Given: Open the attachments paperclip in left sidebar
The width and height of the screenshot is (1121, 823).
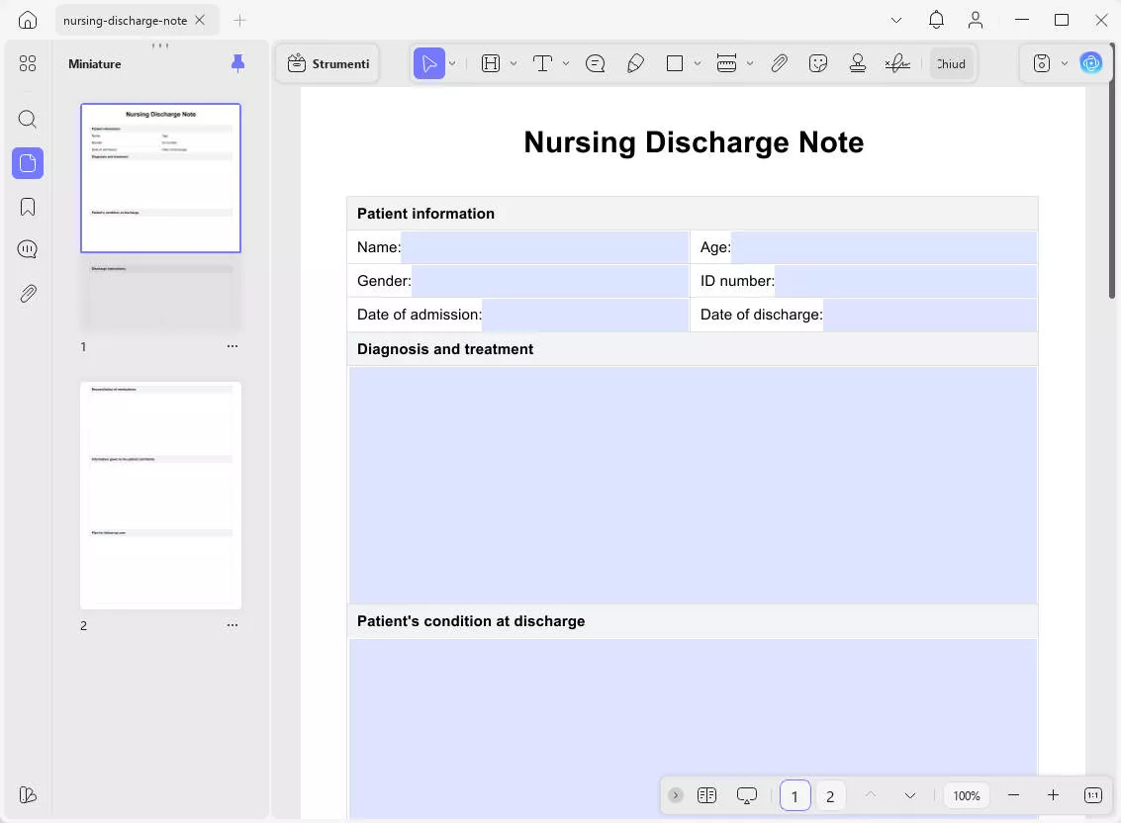Looking at the screenshot, I should [27, 294].
